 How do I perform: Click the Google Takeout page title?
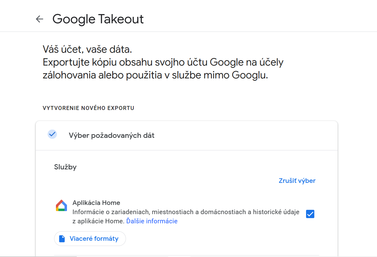point(98,19)
